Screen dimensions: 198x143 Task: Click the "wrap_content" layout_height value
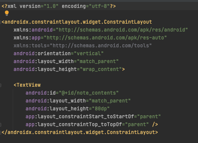click(101, 69)
